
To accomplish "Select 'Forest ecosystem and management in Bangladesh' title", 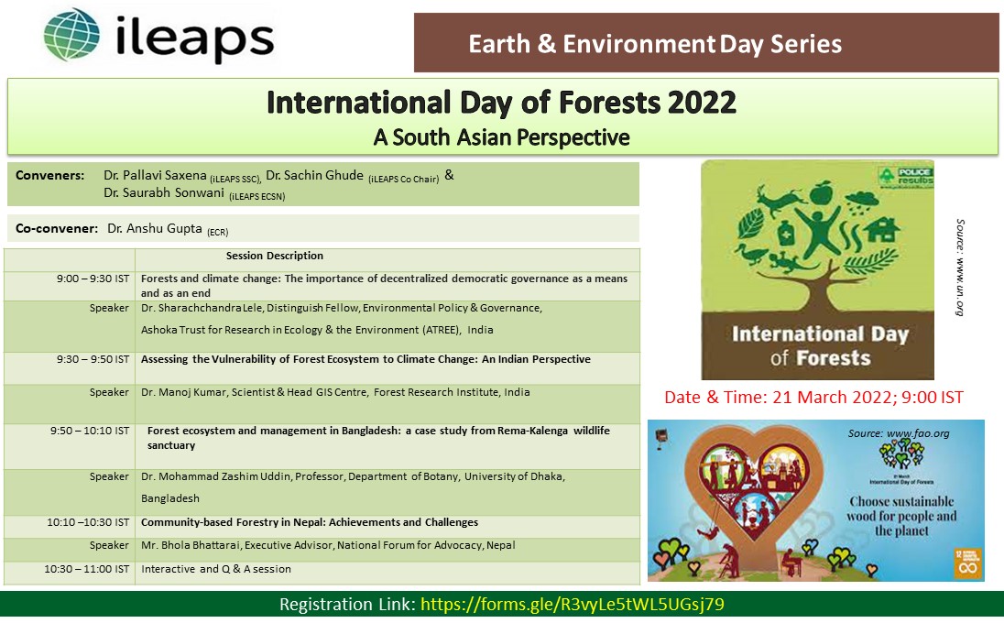I will (378, 438).
